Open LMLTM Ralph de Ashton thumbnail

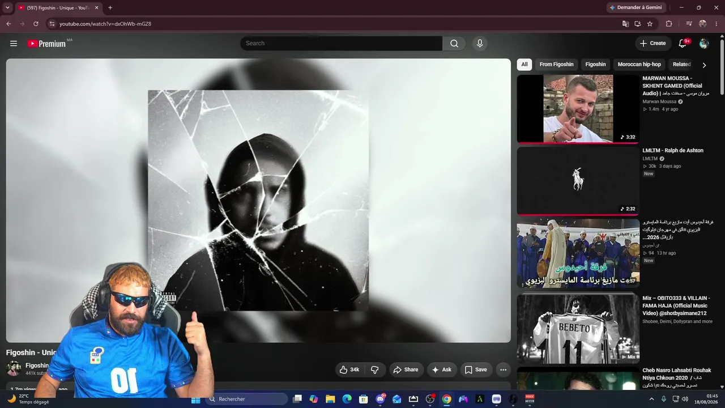[x=578, y=181]
